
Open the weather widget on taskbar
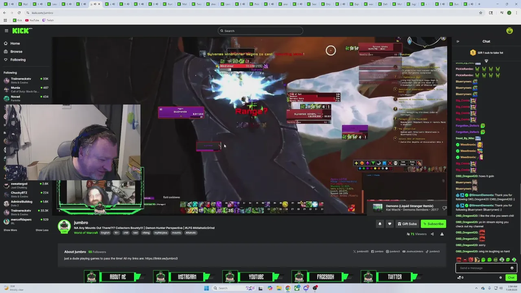click(13, 288)
